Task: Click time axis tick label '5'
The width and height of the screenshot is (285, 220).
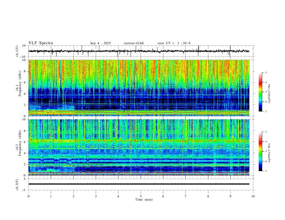Action: pyautogui.click(x=141, y=196)
